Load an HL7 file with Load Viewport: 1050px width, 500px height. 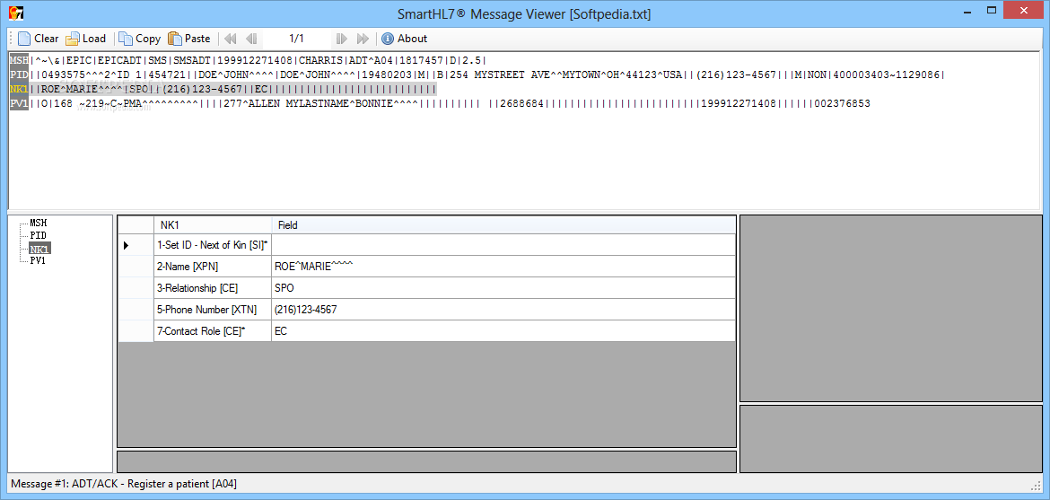coord(85,39)
